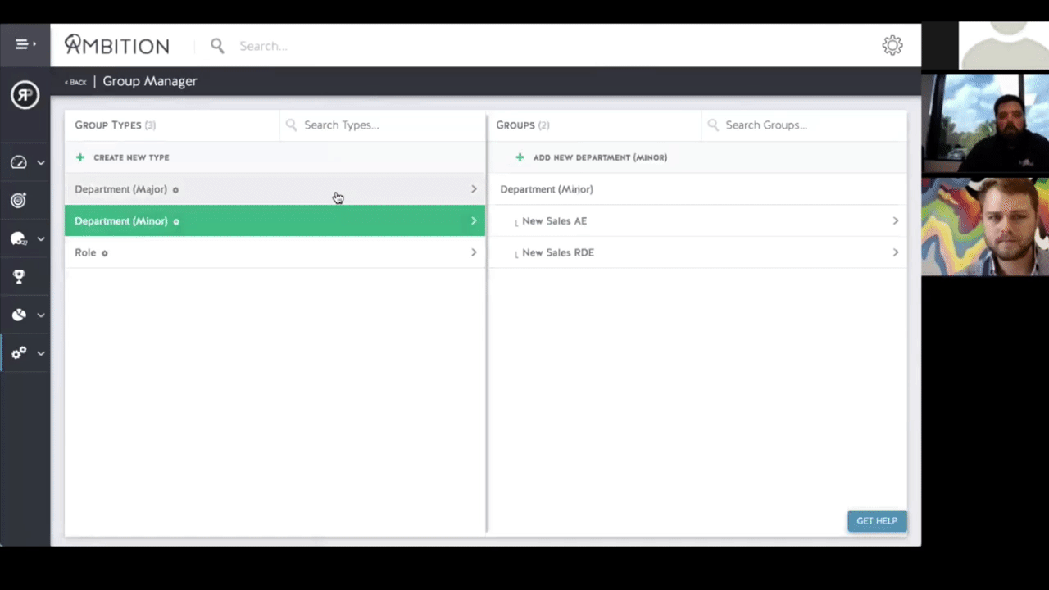The image size is (1049, 590).
Task: Open the settings gear in top bar
Action: [892, 46]
